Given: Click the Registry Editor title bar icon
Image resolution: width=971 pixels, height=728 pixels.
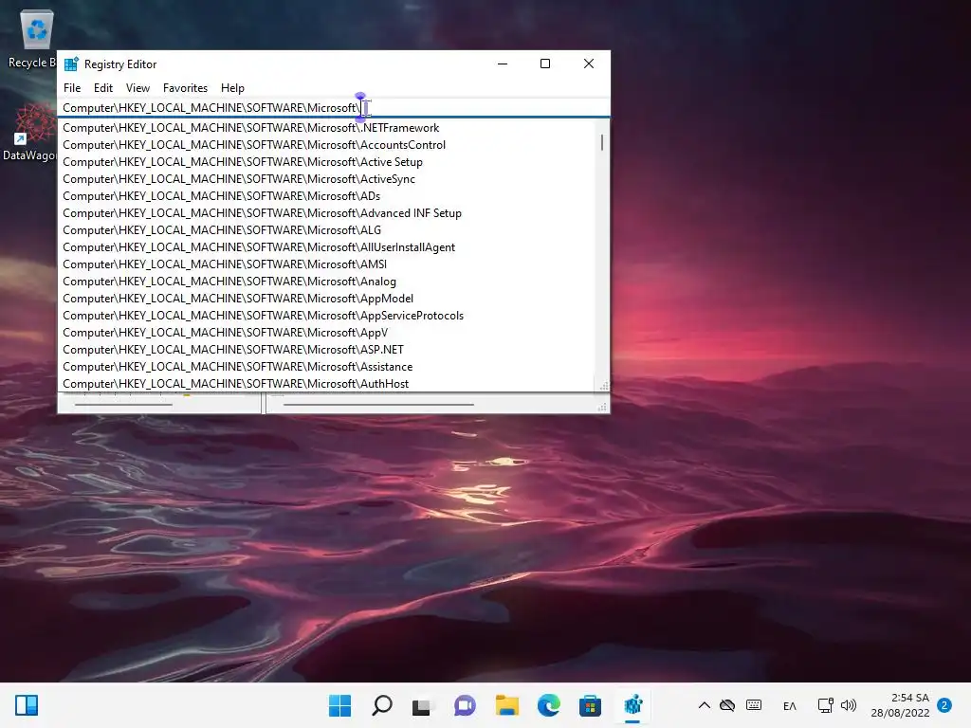Looking at the screenshot, I should [x=72, y=64].
